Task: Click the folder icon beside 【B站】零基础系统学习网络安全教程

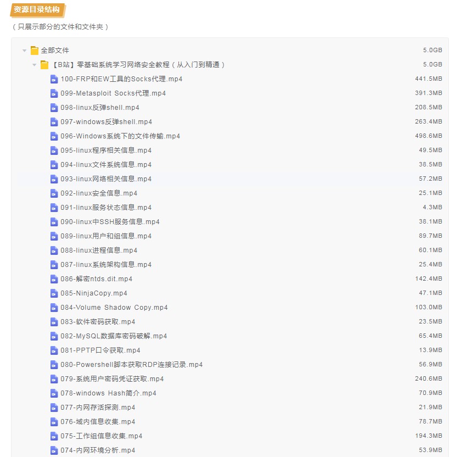Action: point(44,65)
